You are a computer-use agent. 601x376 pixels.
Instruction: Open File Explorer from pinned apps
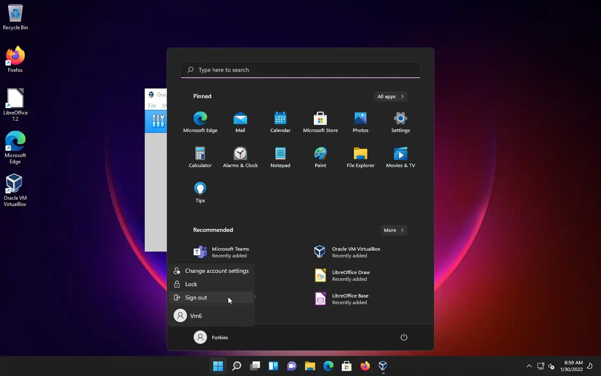(x=361, y=157)
